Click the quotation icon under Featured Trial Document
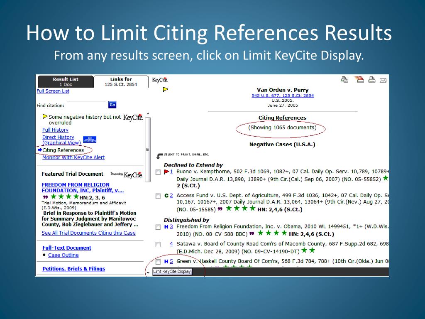This screenshot has height=319, width=425. click(45, 197)
